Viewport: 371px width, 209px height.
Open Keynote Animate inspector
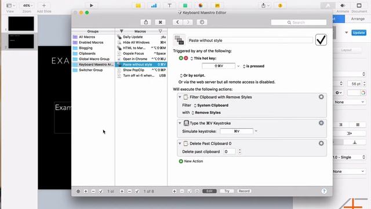click(x=343, y=8)
